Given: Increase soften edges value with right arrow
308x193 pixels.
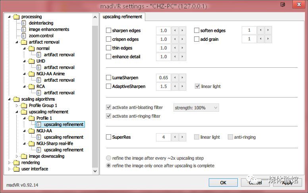Looking at the screenshot, I should [268, 30].
